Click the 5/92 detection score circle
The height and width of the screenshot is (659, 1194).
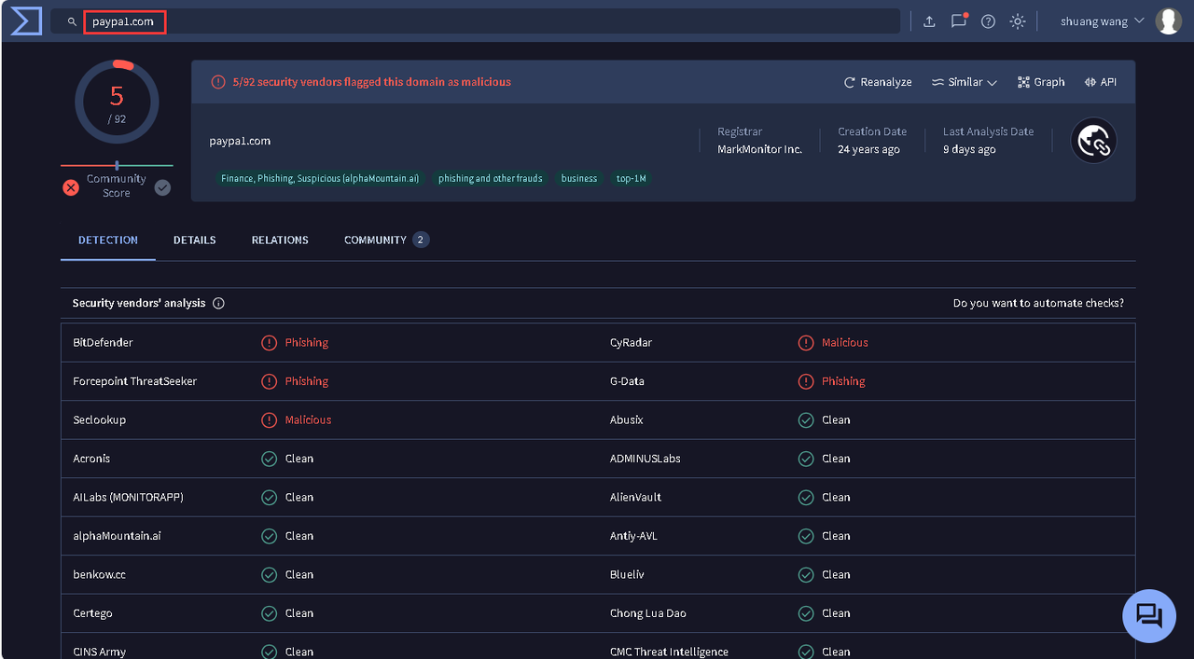coord(117,102)
